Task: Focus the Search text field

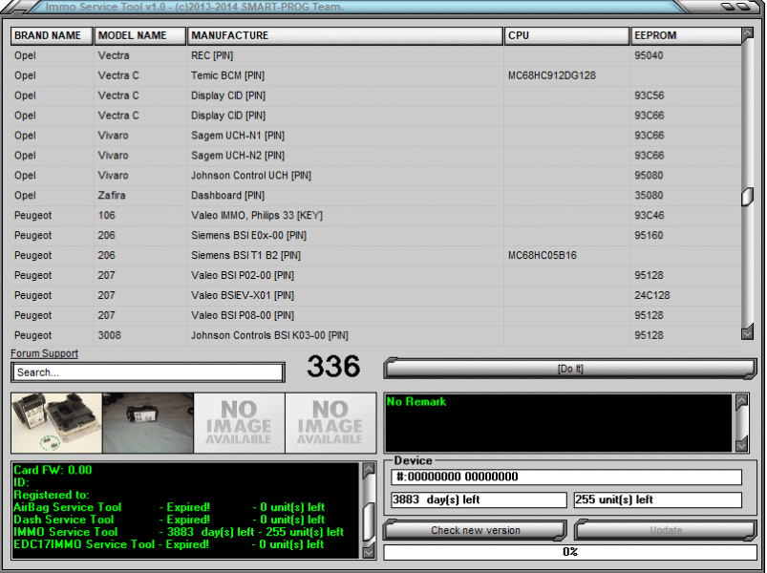Action: [x=147, y=372]
